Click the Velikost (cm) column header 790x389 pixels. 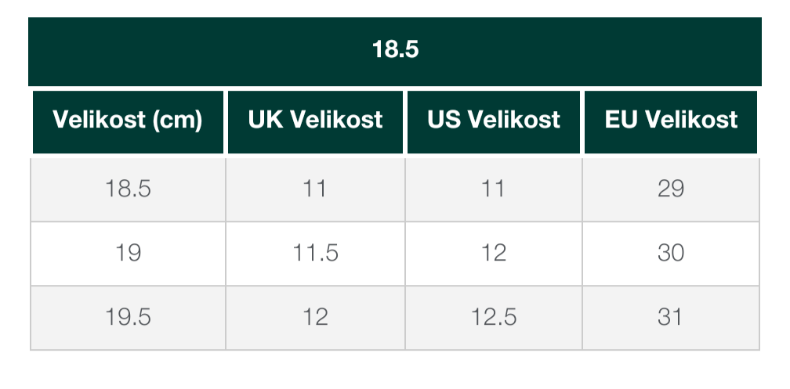click(128, 121)
